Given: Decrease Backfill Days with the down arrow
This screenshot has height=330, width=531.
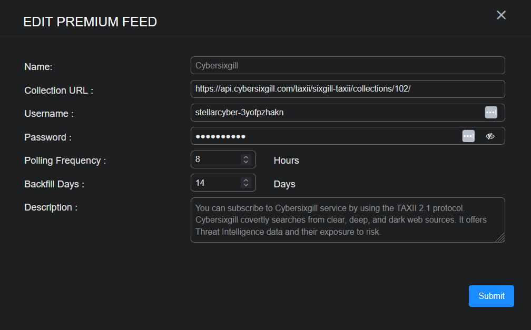Looking at the screenshot, I should (x=245, y=185).
